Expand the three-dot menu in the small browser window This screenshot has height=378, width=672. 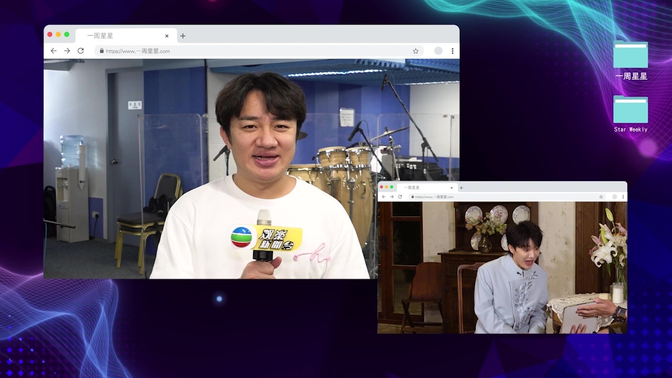(623, 196)
